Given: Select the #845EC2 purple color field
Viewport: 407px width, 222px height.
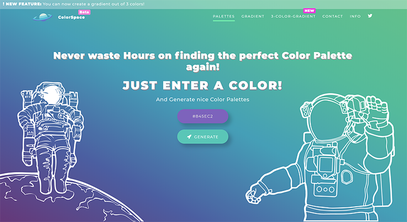Looking at the screenshot, I should click(x=202, y=116).
